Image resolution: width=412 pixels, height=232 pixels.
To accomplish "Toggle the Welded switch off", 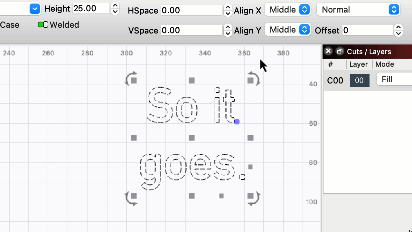I will pos(43,24).
